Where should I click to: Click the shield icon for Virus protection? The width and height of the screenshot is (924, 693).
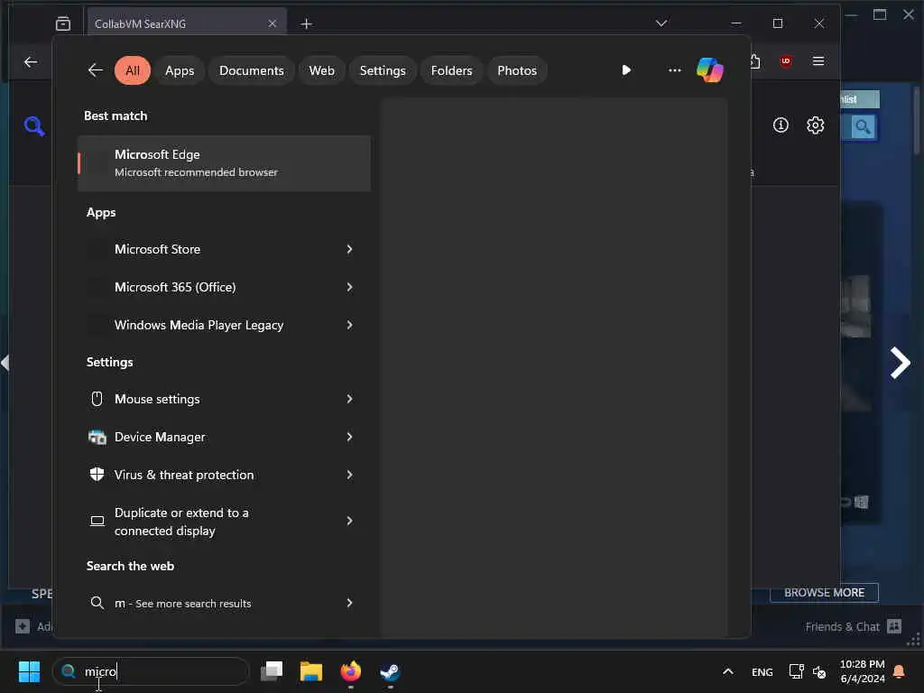[x=97, y=475]
